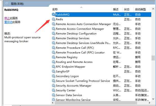Select the SangforSP service name
Image resolution: width=156 pixels, height=106 pixels.
click(x=63, y=71)
